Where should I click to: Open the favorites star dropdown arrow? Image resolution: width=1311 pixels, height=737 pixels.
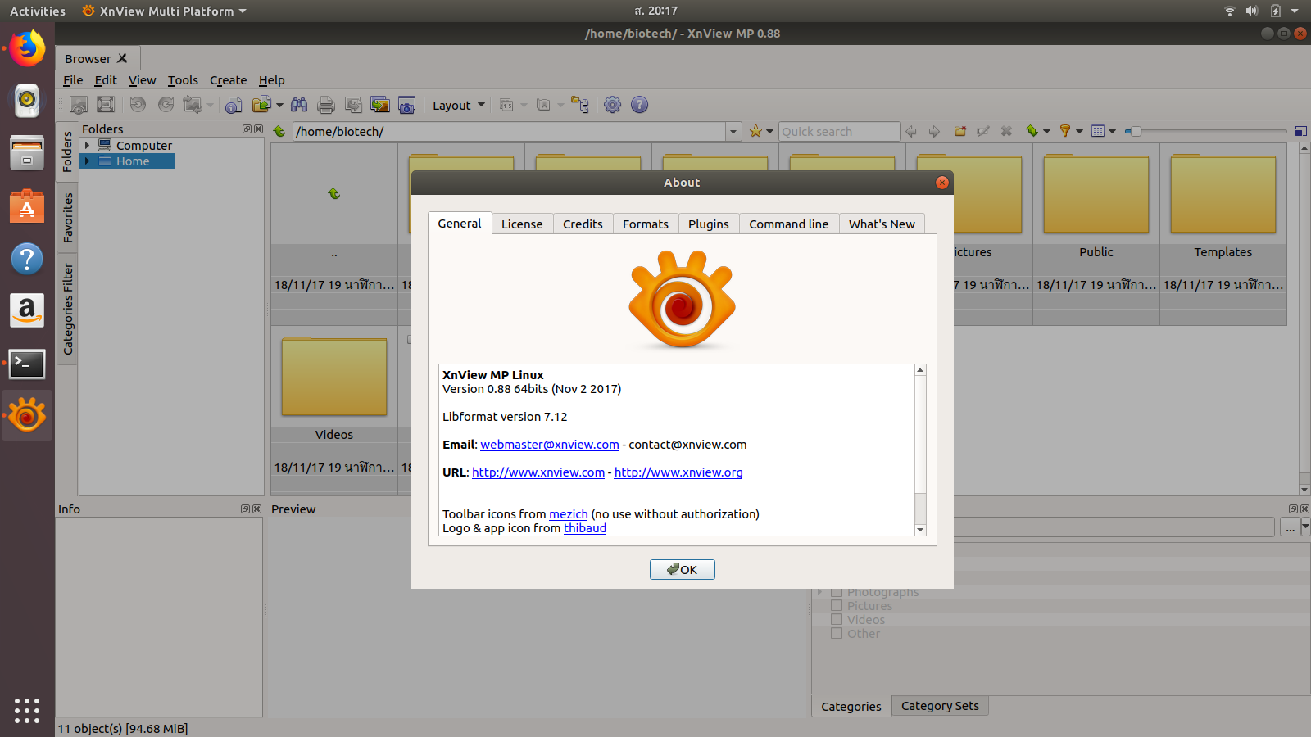(x=769, y=132)
